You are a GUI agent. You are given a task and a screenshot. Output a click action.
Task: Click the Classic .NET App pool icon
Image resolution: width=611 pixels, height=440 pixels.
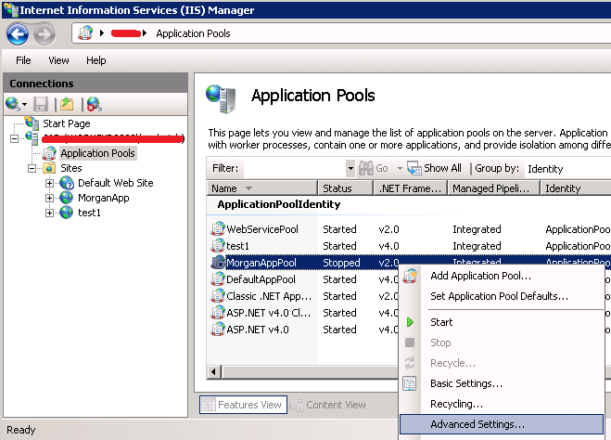(218, 296)
